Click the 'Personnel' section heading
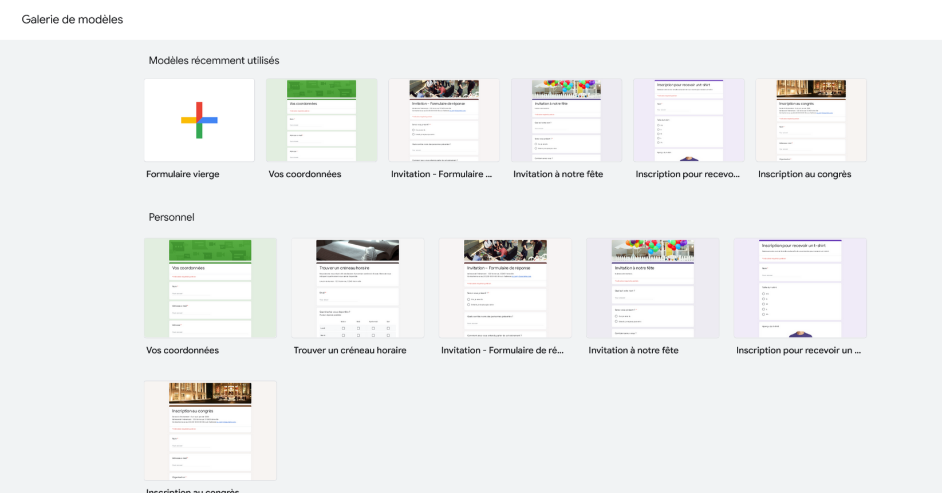Screen dimensions: 942x493 (x=171, y=217)
